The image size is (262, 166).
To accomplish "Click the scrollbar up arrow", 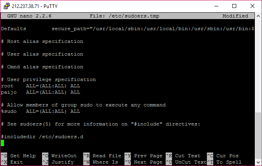I will coord(258,16).
